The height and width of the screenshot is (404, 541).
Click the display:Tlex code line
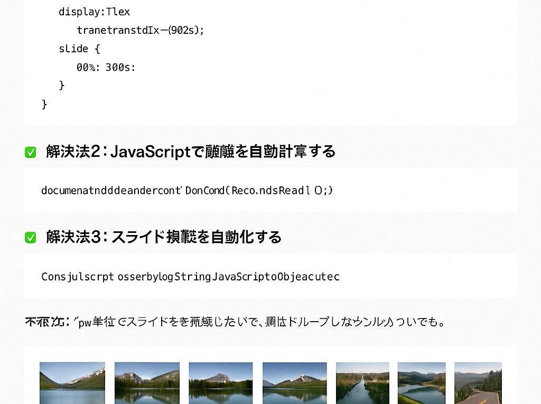click(x=94, y=12)
